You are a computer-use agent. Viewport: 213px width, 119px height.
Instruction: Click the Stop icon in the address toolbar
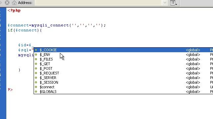[7, 3]
